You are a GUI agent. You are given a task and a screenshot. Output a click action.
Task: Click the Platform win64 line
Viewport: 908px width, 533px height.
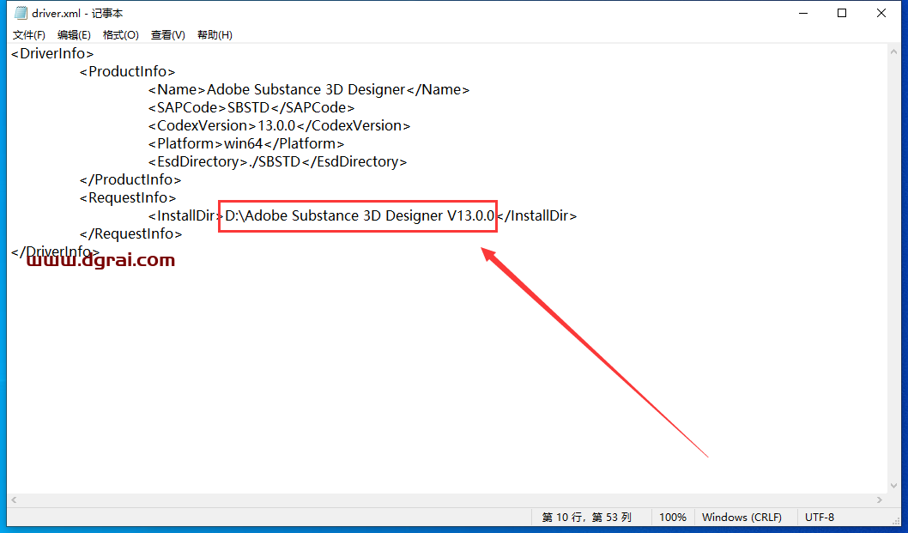(246, 143)
